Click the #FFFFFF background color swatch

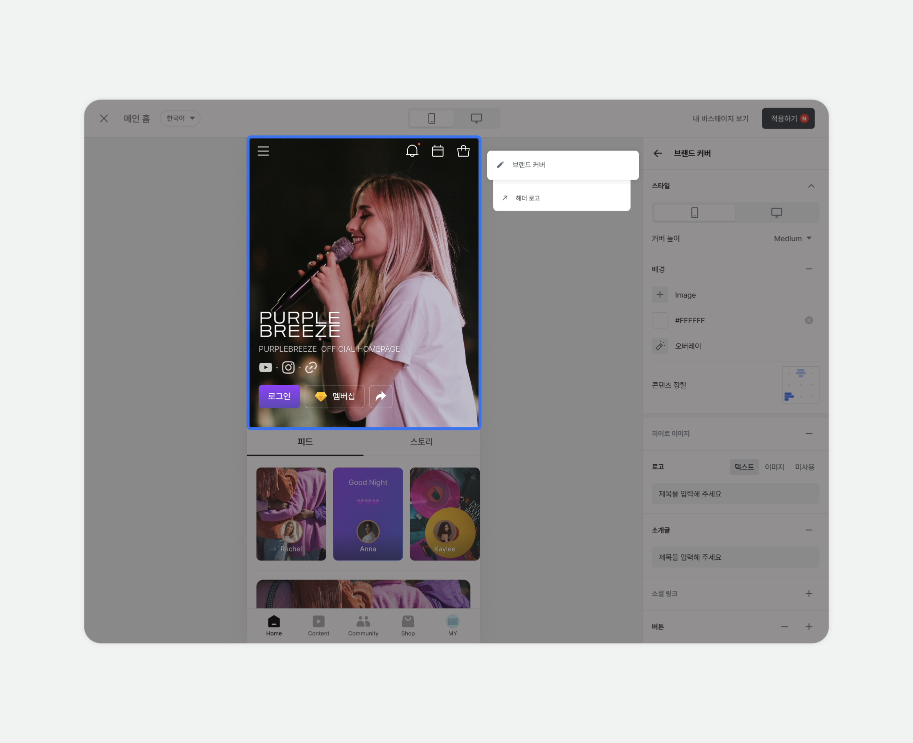click(x=660, y=321)
